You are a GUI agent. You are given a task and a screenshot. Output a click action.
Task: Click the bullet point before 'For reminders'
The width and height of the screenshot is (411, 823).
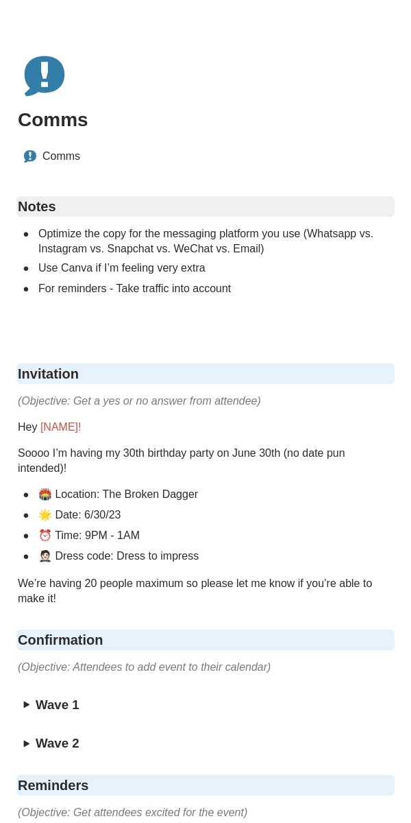pos(26,289)
